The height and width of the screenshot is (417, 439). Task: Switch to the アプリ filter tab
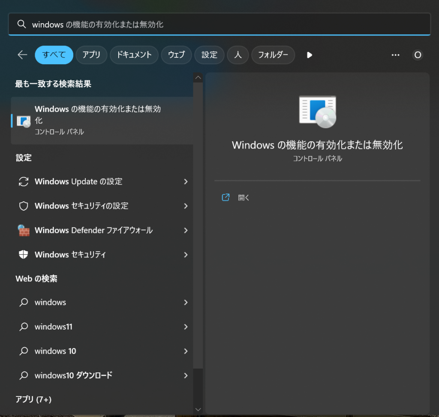coord(91,55)
